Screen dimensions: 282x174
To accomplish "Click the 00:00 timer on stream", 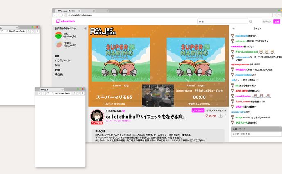I will point(199,97).
